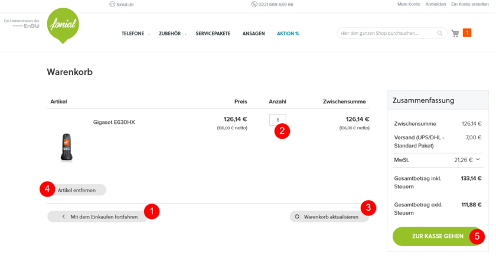Click the Gesamtbetrag exkl. Steuern value 111,88 €
Viewport: 496px width, 262px height.
tap(471, 205)
